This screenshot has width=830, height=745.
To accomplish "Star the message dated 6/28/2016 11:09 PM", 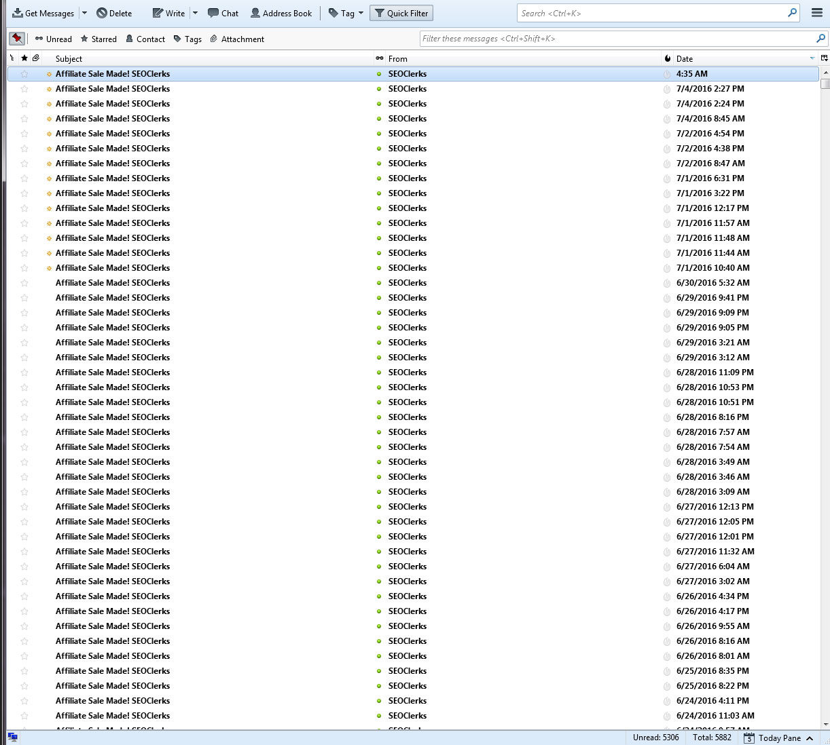I will [24, 372].
